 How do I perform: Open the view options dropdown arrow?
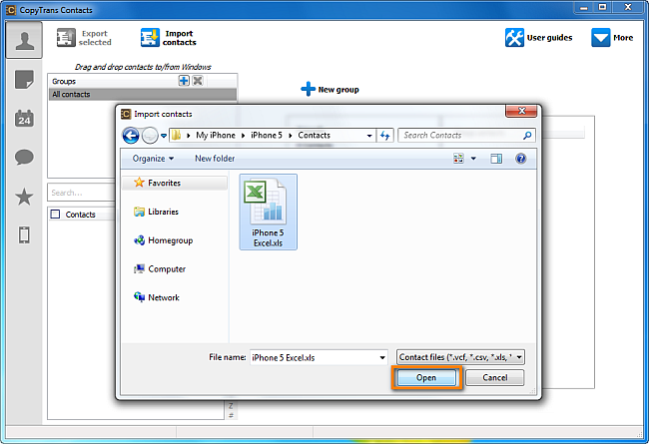pyautogui.click(x=473, y=159)
